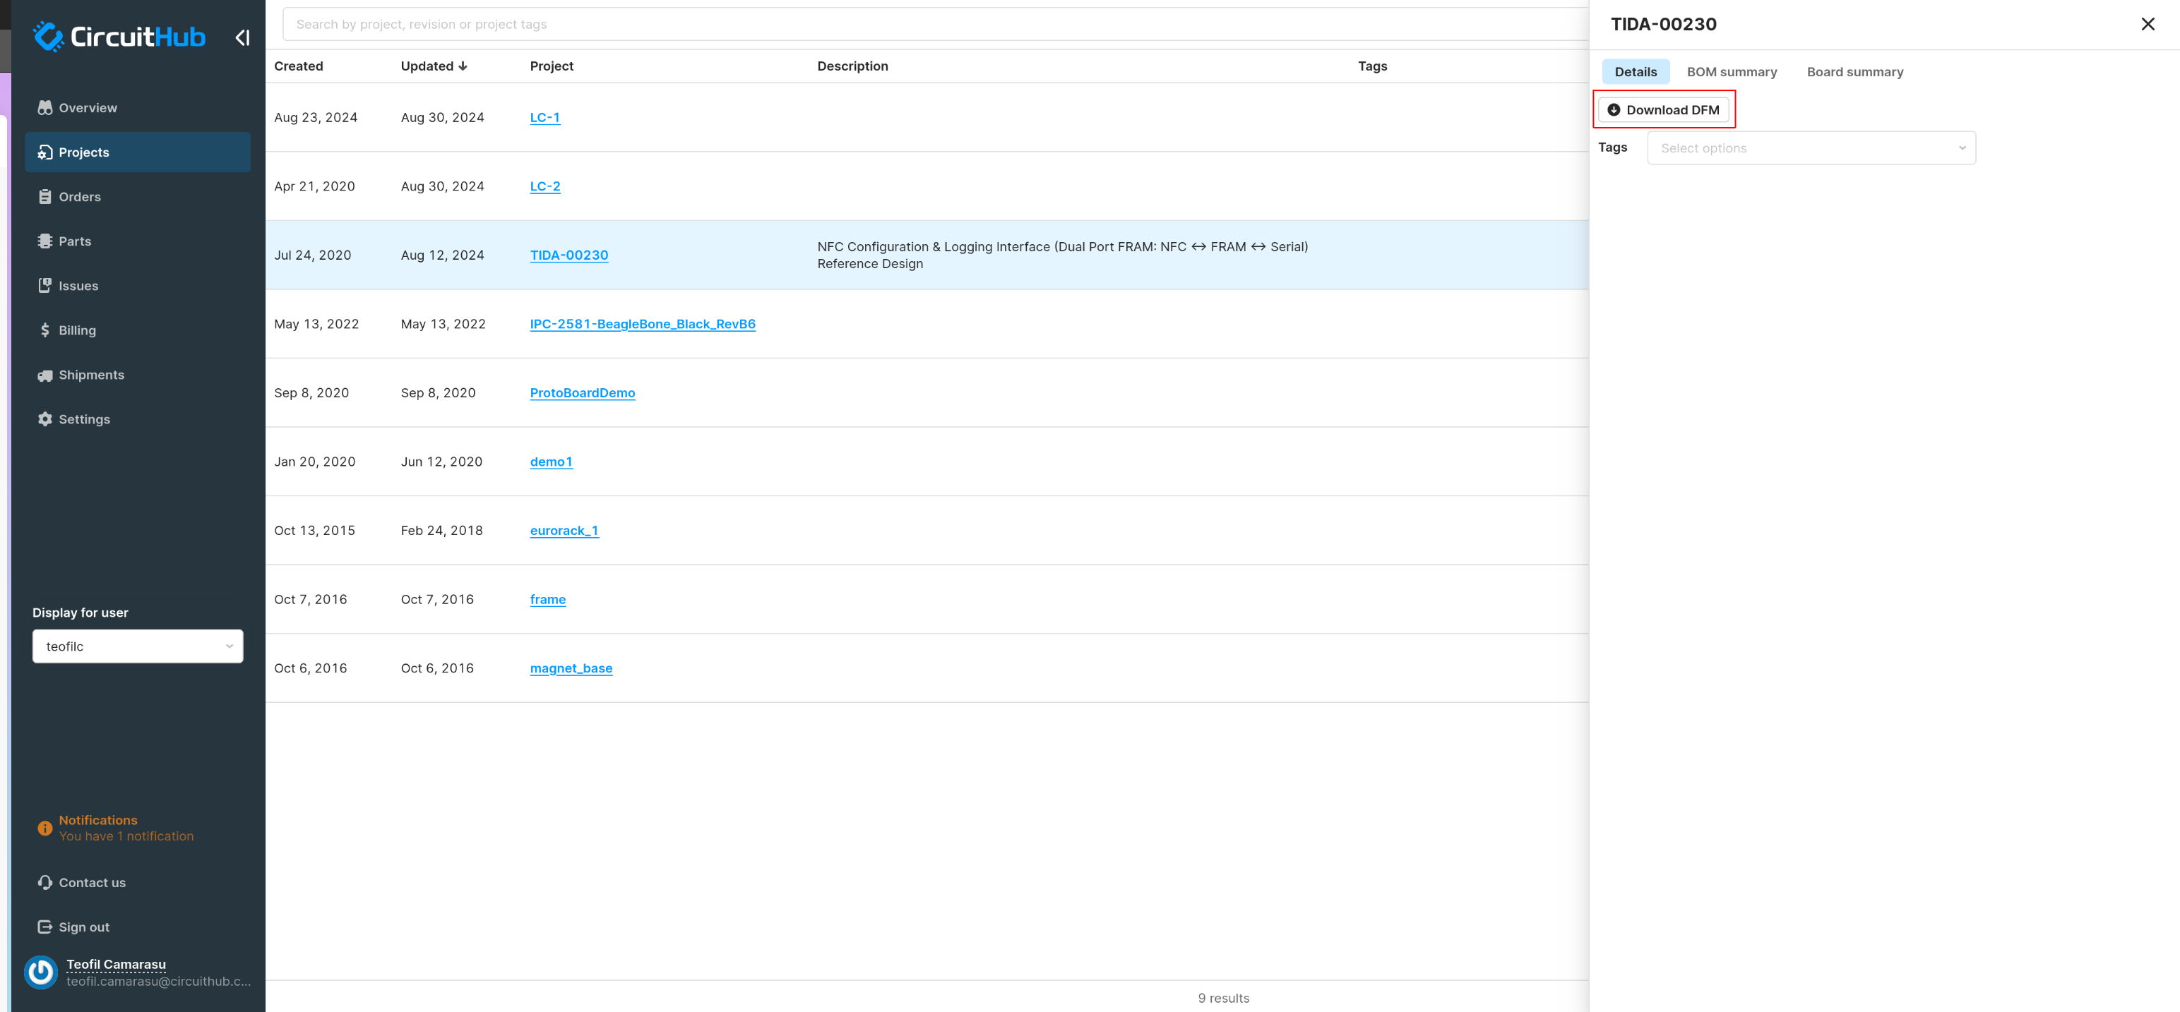Switch to BOM summary tab

tap(1731, 71)
